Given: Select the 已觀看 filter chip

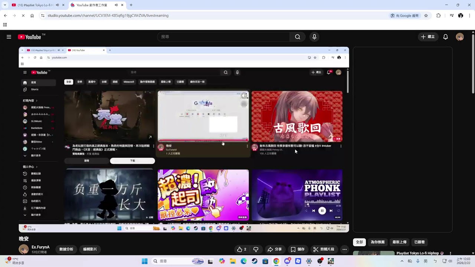Looking at the screenshot, I should click(x=419, y=242).
